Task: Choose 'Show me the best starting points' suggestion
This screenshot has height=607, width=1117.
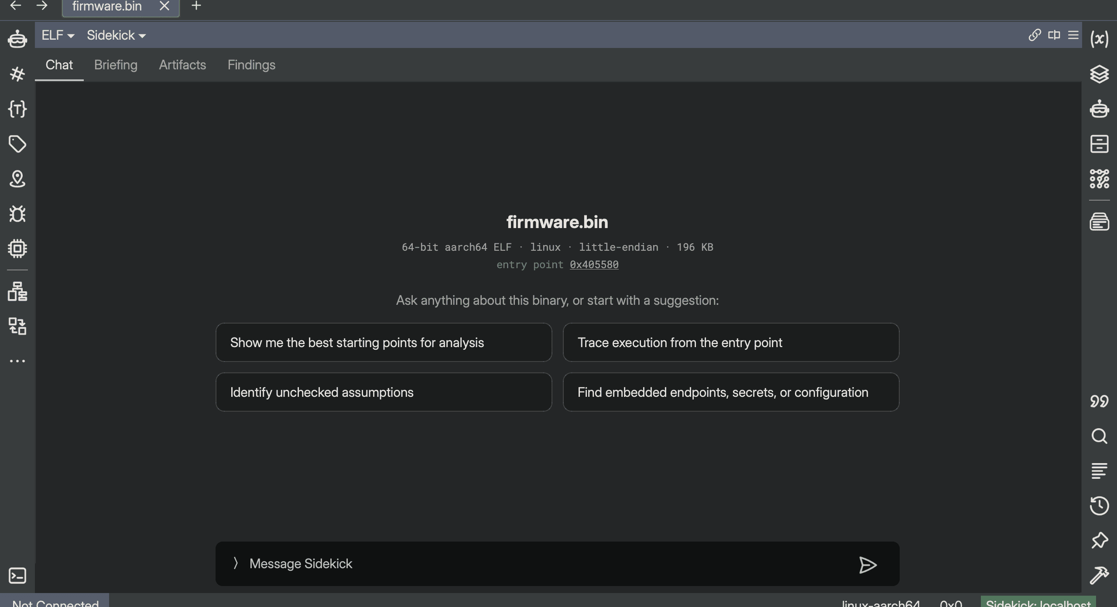Action: (384, 342)
